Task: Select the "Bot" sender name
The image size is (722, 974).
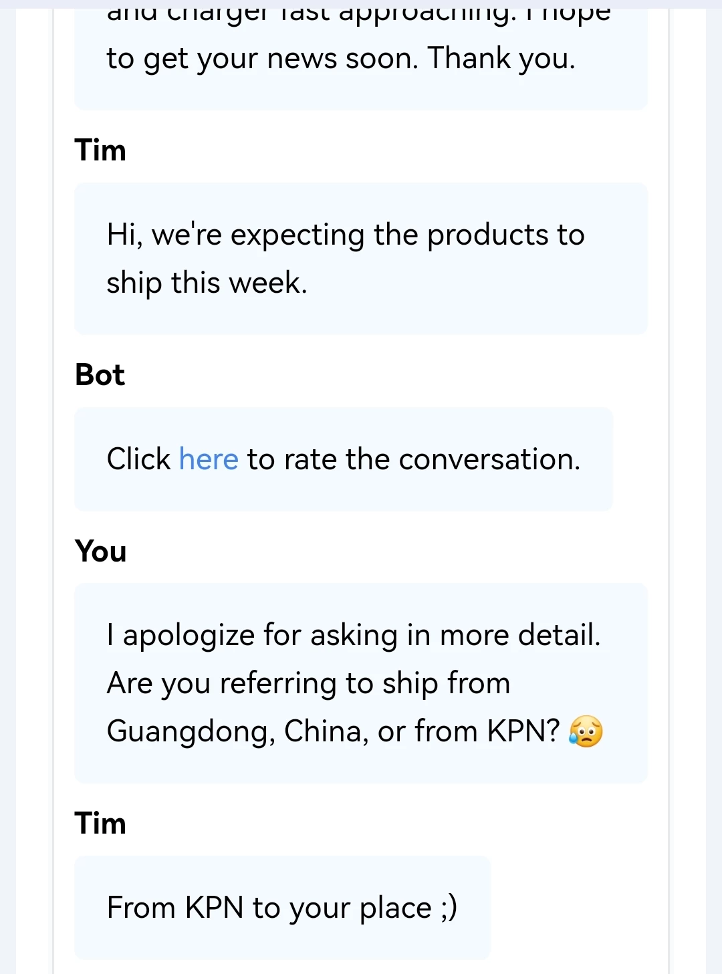Action: pos(100,375)
